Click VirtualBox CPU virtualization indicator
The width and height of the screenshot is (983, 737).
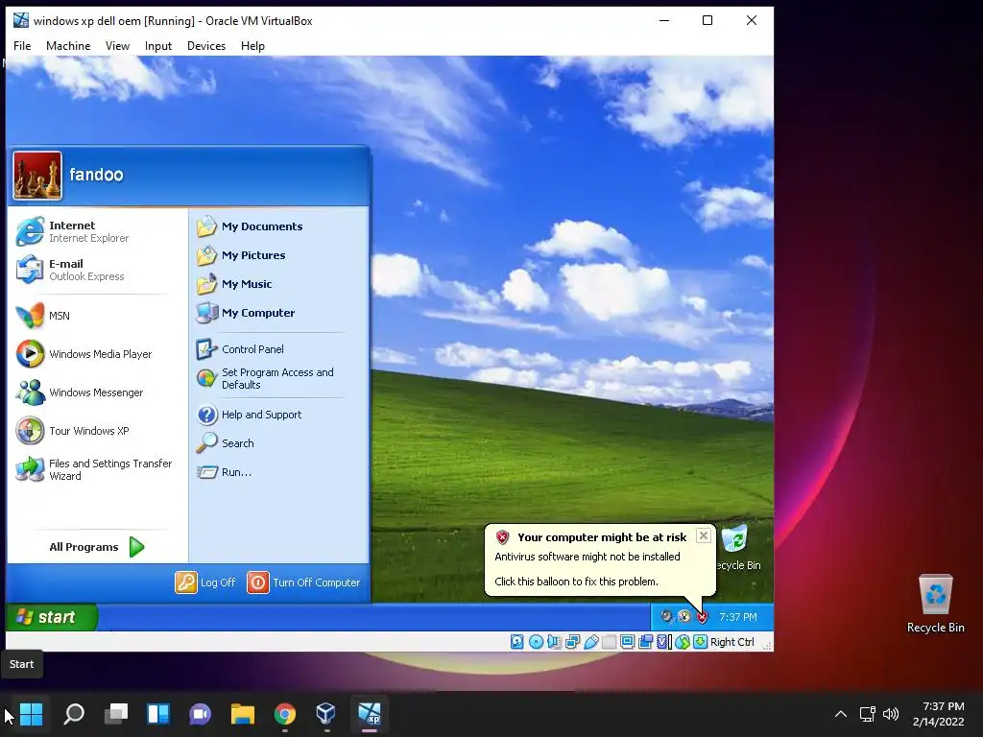(x=664, y=642)
